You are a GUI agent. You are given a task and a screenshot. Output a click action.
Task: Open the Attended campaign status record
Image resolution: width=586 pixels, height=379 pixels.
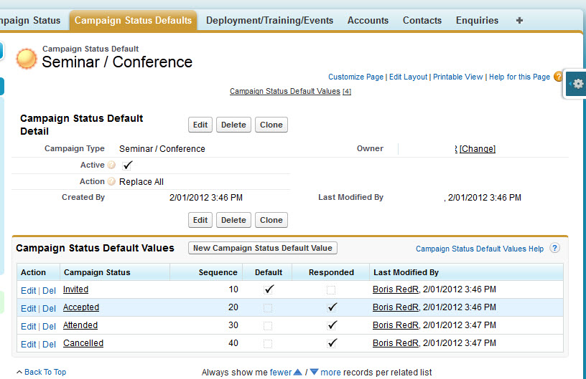click(x=80, y=325)
